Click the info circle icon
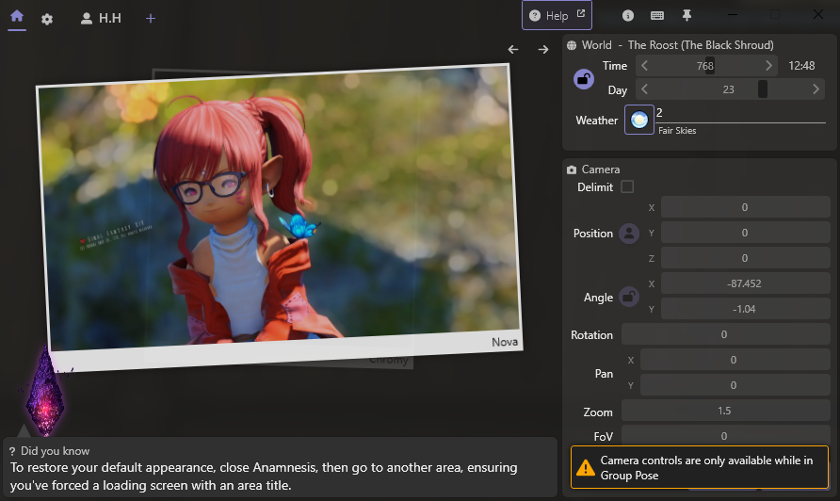 point(628,16)
